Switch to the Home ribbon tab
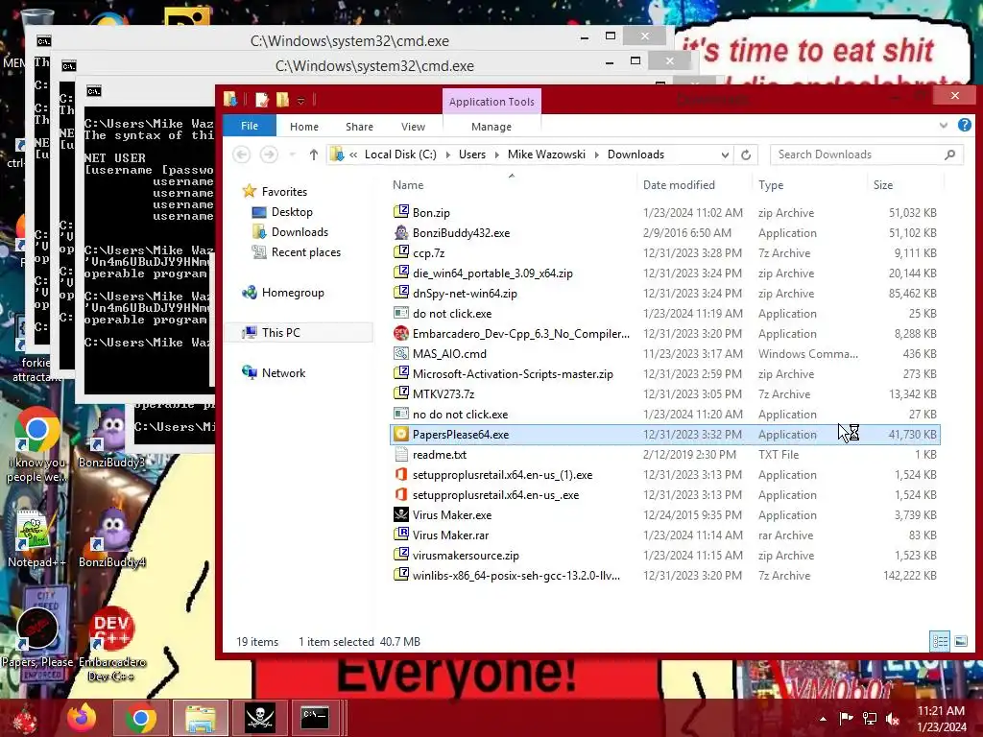This screenshot has height=737, width=983. click(x=304, y=127)
